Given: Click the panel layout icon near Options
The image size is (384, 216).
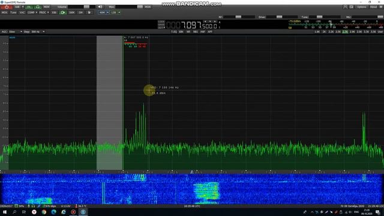Looking at the screenshot, I should [x=351, y=7].
